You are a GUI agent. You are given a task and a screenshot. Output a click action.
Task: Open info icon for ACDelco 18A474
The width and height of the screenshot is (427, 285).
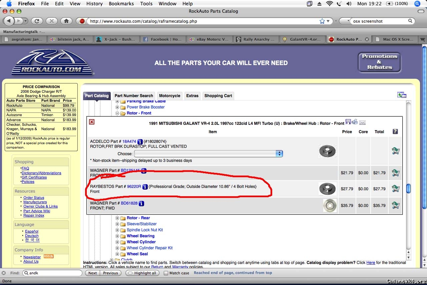(140, 141)
